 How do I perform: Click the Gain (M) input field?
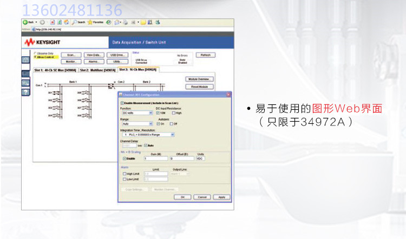click(156, 158)
